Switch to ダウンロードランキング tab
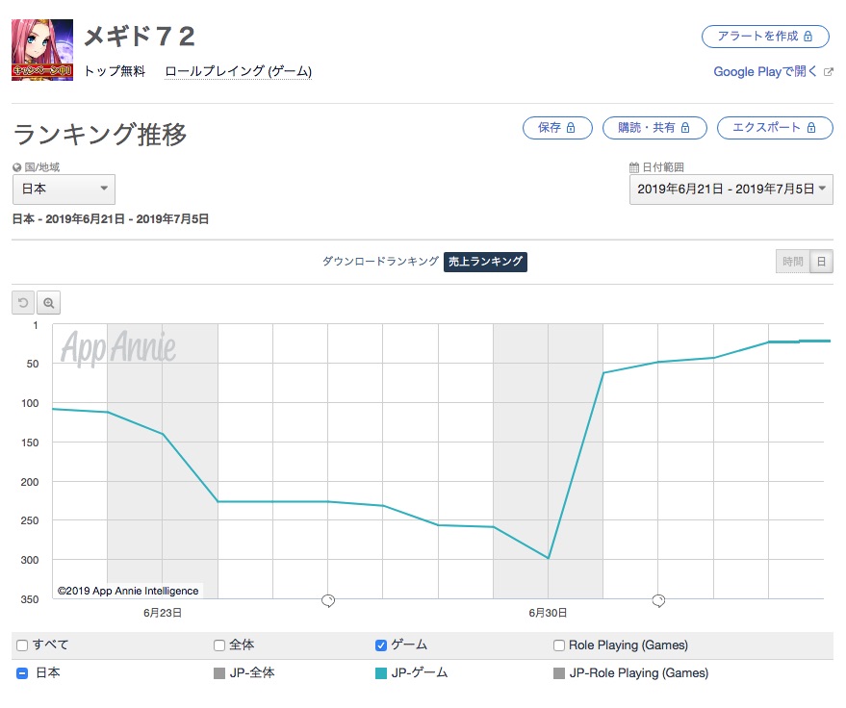Screen dimensions: 846x708 pos(380,262)
